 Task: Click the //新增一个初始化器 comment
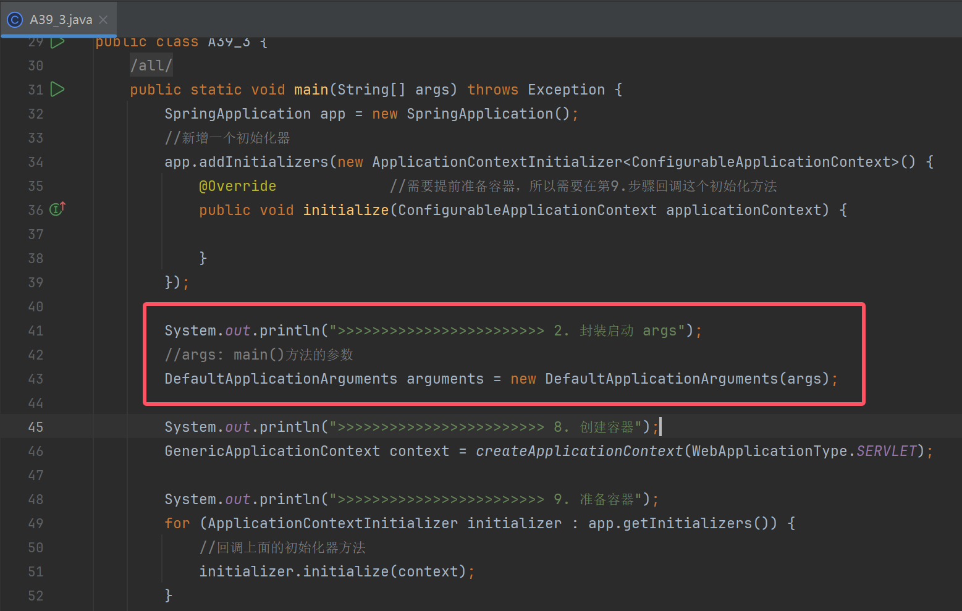[227, 138]
